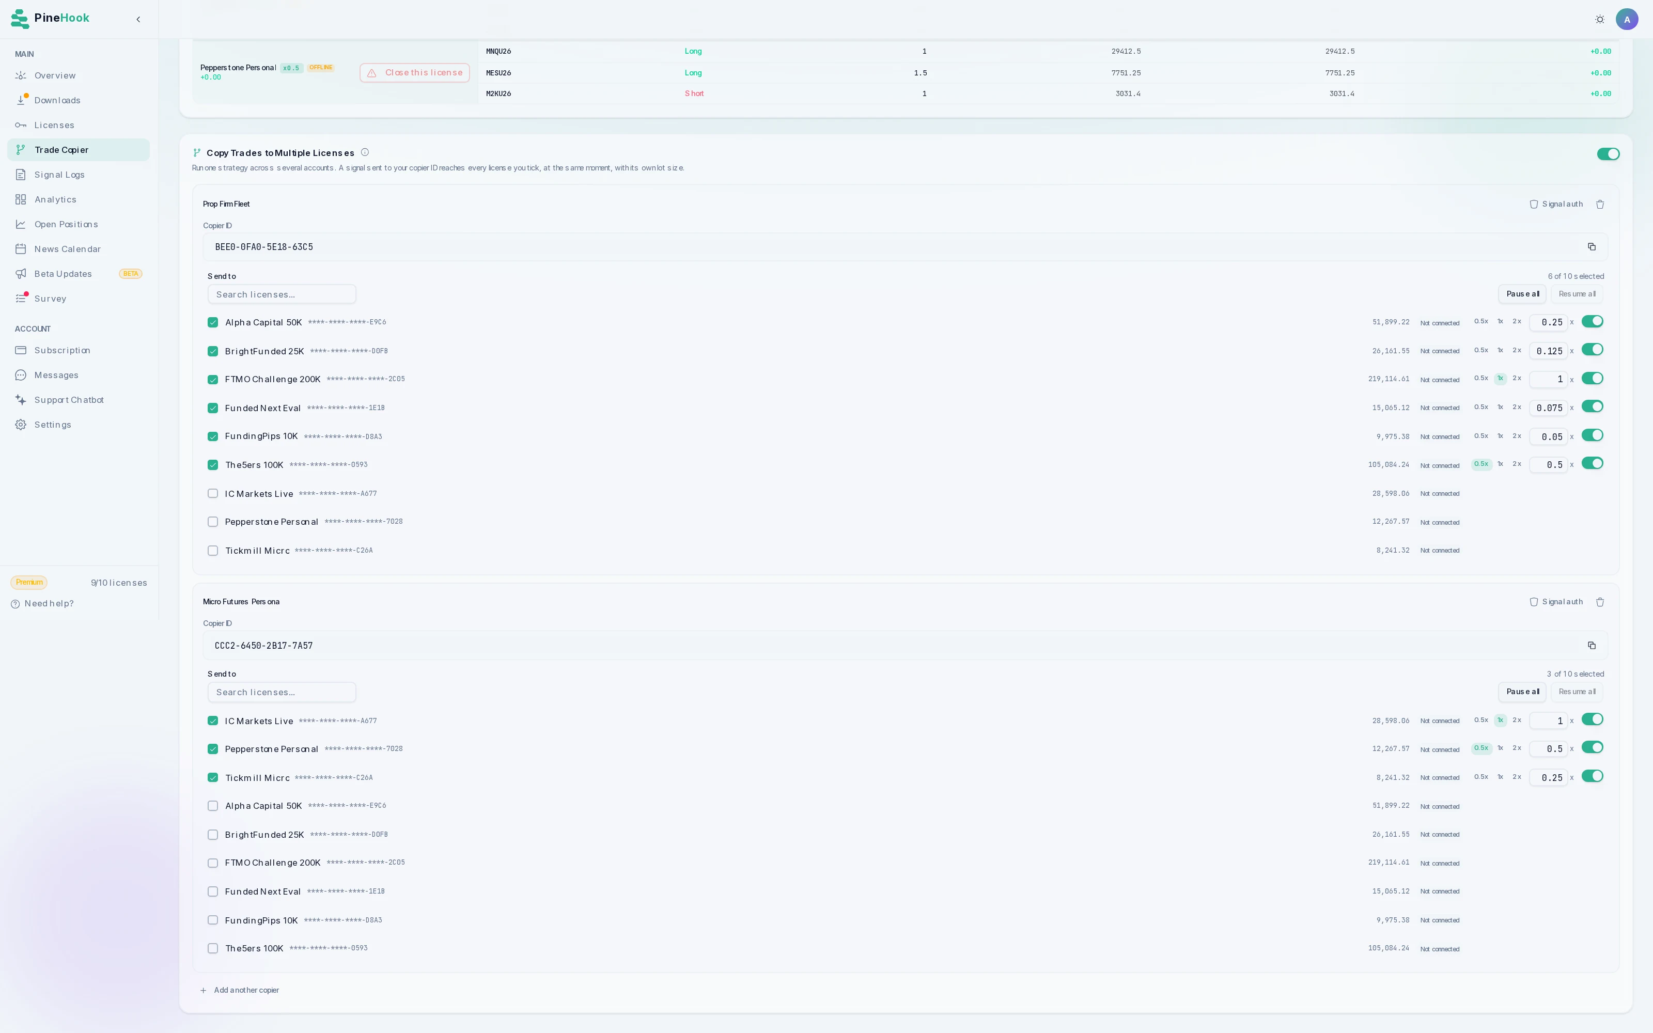Disable Copy Trades to Multiple Licenses switch
The height and width of the screenshot is (1033, 1653).
1608,154
